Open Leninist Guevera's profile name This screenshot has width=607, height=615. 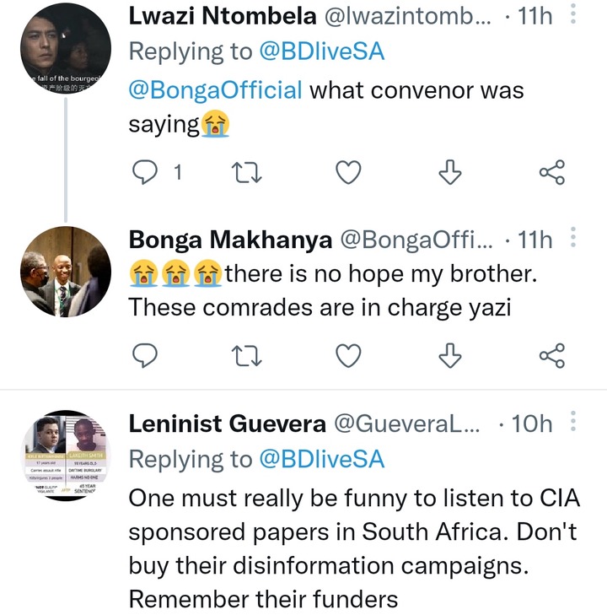tap(228, 424)
